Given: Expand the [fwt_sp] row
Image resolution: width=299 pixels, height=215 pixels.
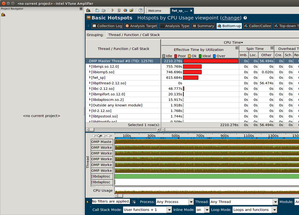Looking at the screenshot, I should [x=90, y=78].
